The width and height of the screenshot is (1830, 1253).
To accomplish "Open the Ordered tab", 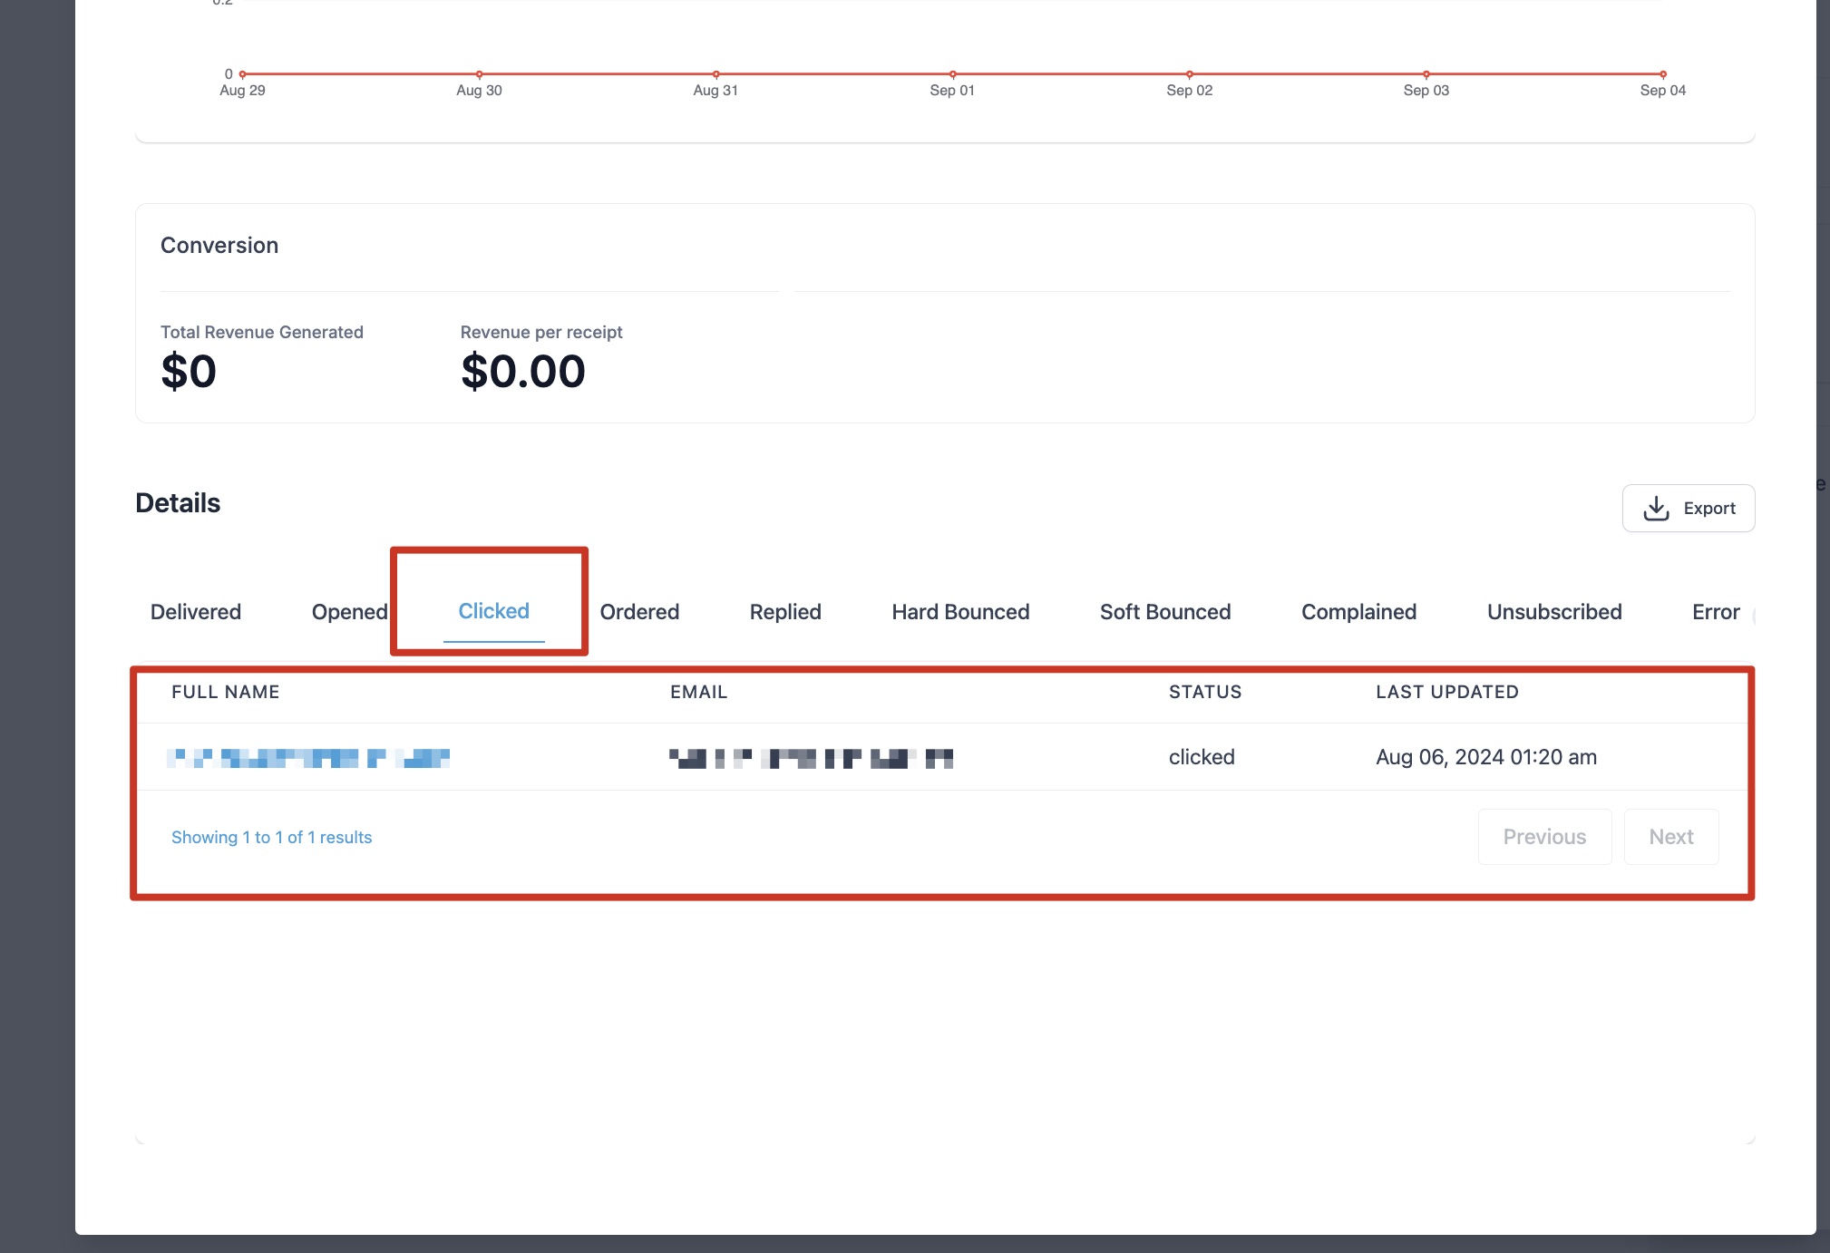I will coord(639,612).
